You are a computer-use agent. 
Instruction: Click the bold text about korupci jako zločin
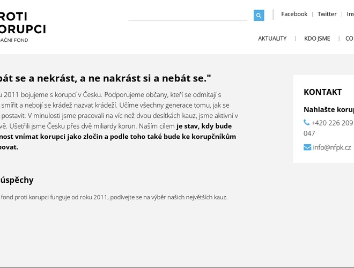pos(118,137)
